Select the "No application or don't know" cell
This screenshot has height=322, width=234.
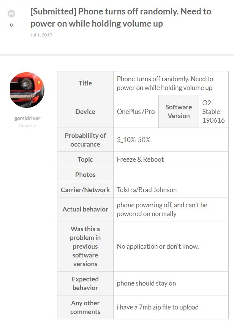tap(158, 246)
